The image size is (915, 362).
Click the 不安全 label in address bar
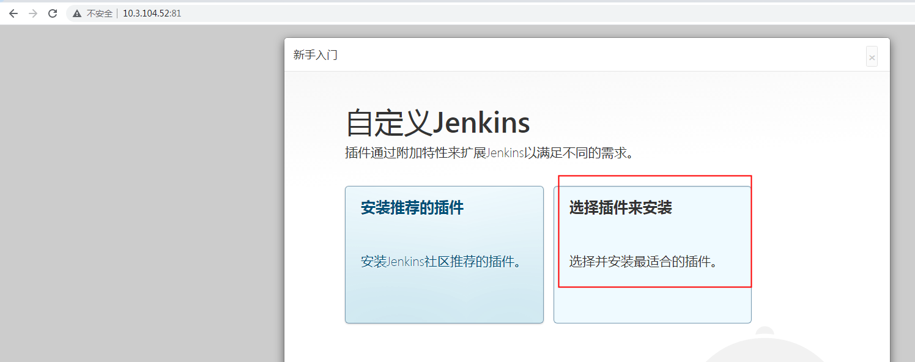pyautogui.click(x=100, y=13)
